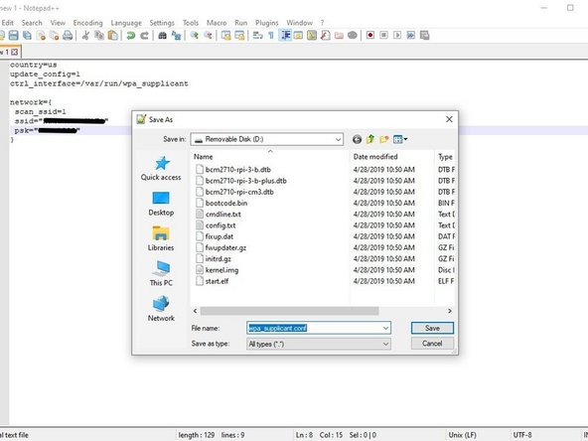Open the Run menu
The height and width of the screenshot is (441, 588).
(x=240, y=23)
